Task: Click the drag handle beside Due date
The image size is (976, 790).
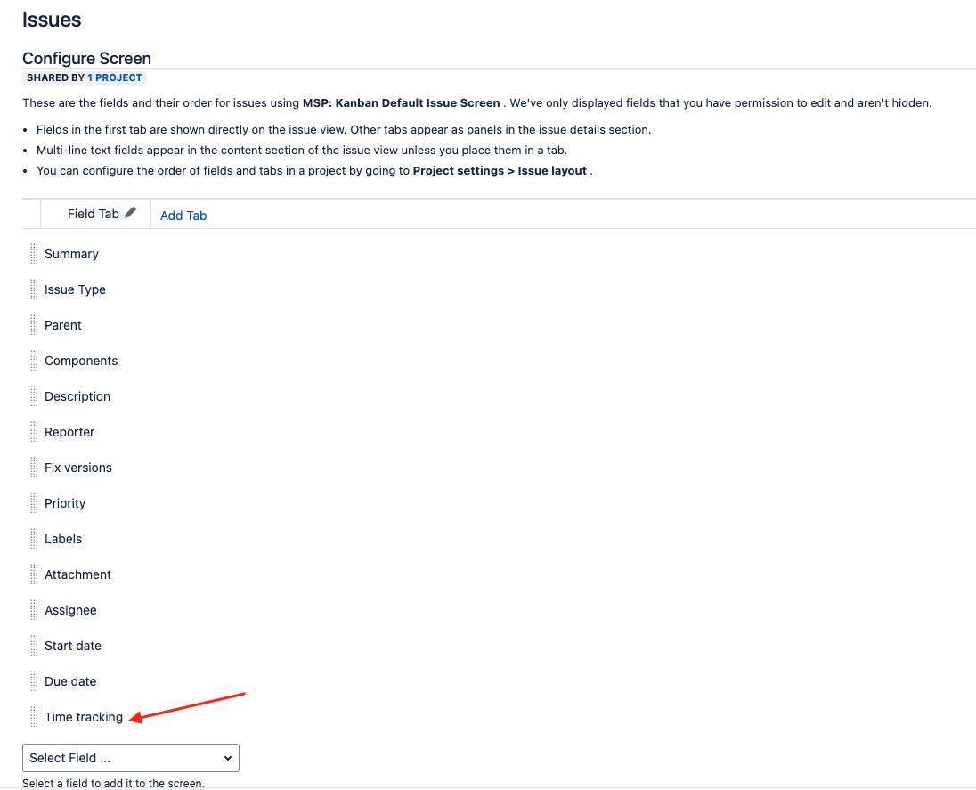Action: click(x=34, y=681)
